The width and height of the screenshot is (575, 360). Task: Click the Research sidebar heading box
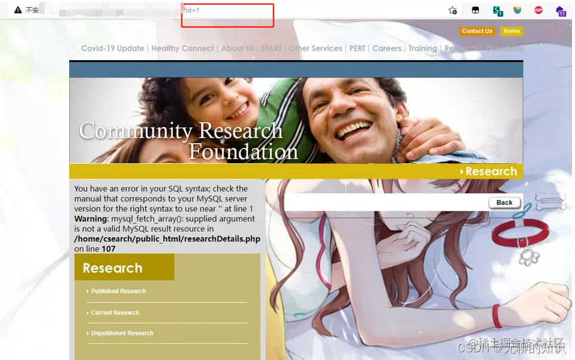click(124, 267)
